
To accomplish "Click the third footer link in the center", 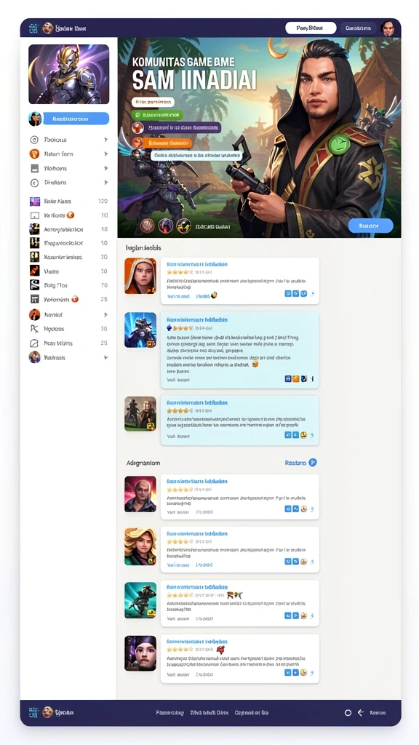I will point(252,713).
